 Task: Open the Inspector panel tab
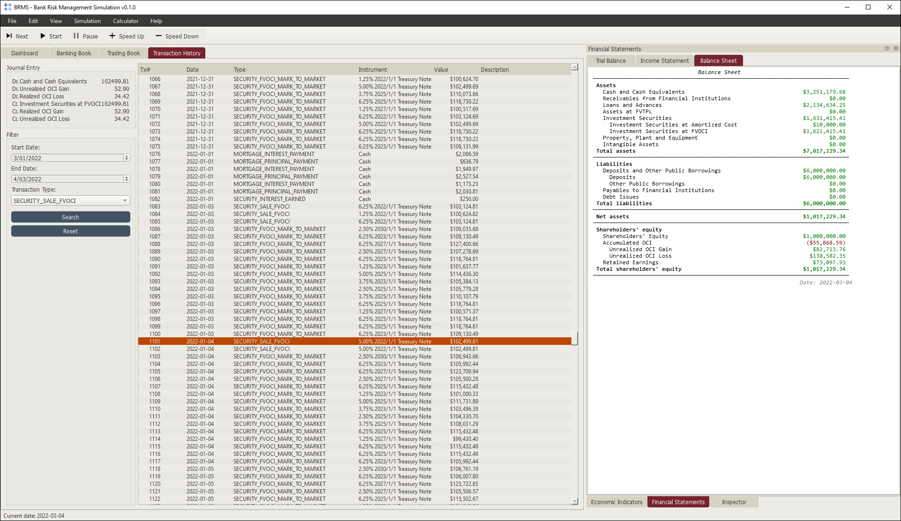point(734,502)
